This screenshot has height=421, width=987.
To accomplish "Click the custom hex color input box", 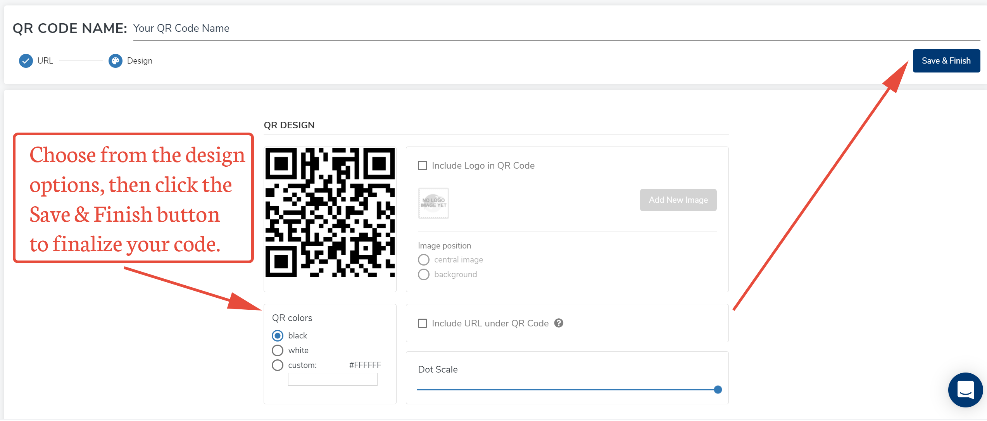I will click(332, 379).
